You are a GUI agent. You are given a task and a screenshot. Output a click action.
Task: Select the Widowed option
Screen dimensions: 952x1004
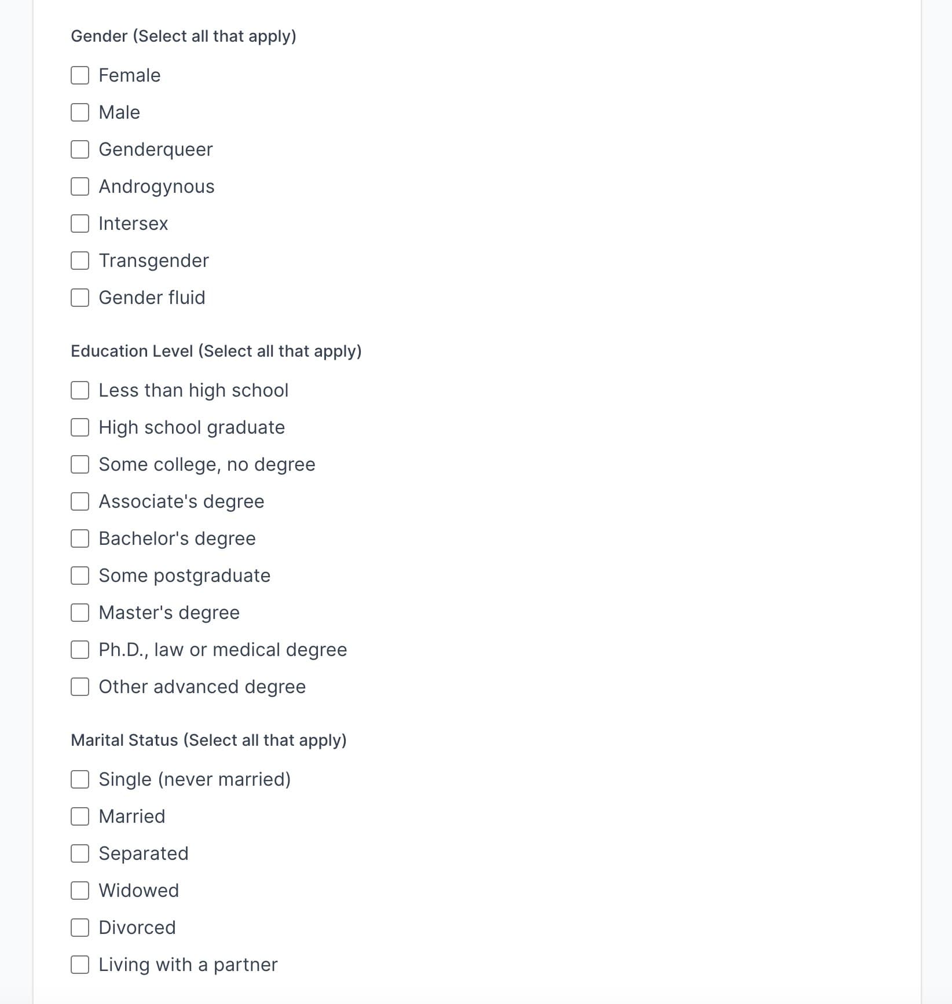(79, 891)
